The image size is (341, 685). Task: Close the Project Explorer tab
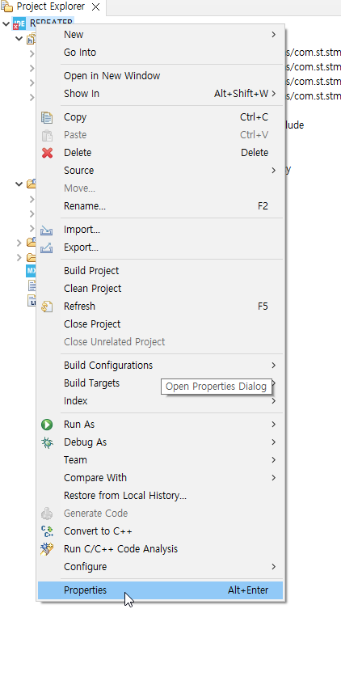coord(95,6)
